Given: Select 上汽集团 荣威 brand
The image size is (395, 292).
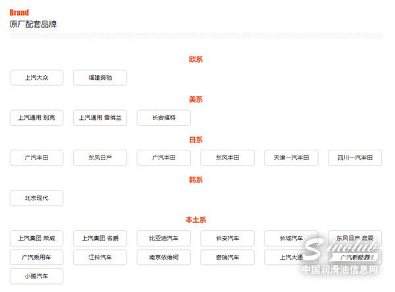Looking at the screenshot, I should pos(36,239).
